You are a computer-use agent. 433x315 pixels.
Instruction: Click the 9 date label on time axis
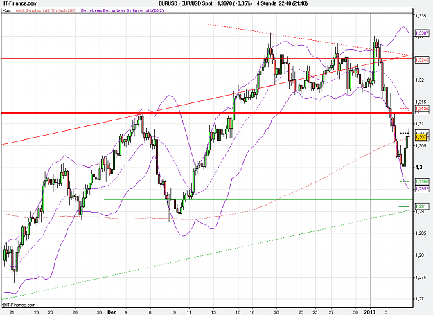(175, 312)
